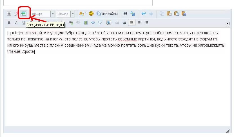Click the misspelled word "обьемные"

click(x=128, y=39)
